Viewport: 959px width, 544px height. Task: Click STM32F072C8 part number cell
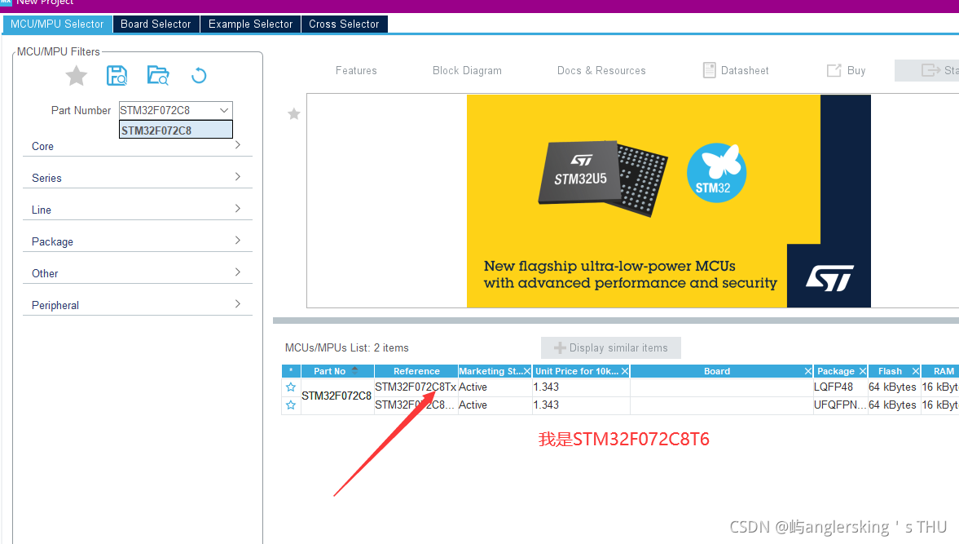(337, 396)
